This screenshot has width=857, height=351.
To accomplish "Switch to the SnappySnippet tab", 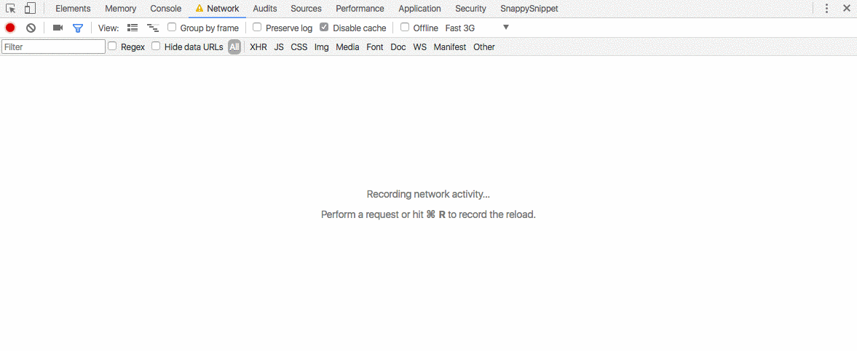I will coord(529,9).
